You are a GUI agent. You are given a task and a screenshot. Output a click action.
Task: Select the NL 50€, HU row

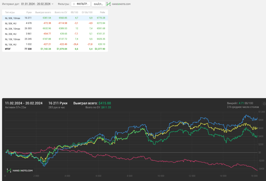pos(55,23)
